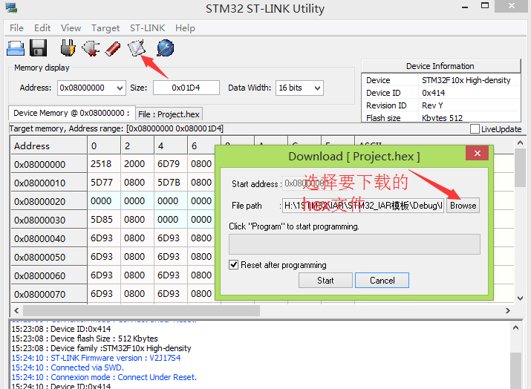Click the Size input field 0x01D4
Image resolution: width=531 pixels, height=389 pixels.
tap(186, 88)
